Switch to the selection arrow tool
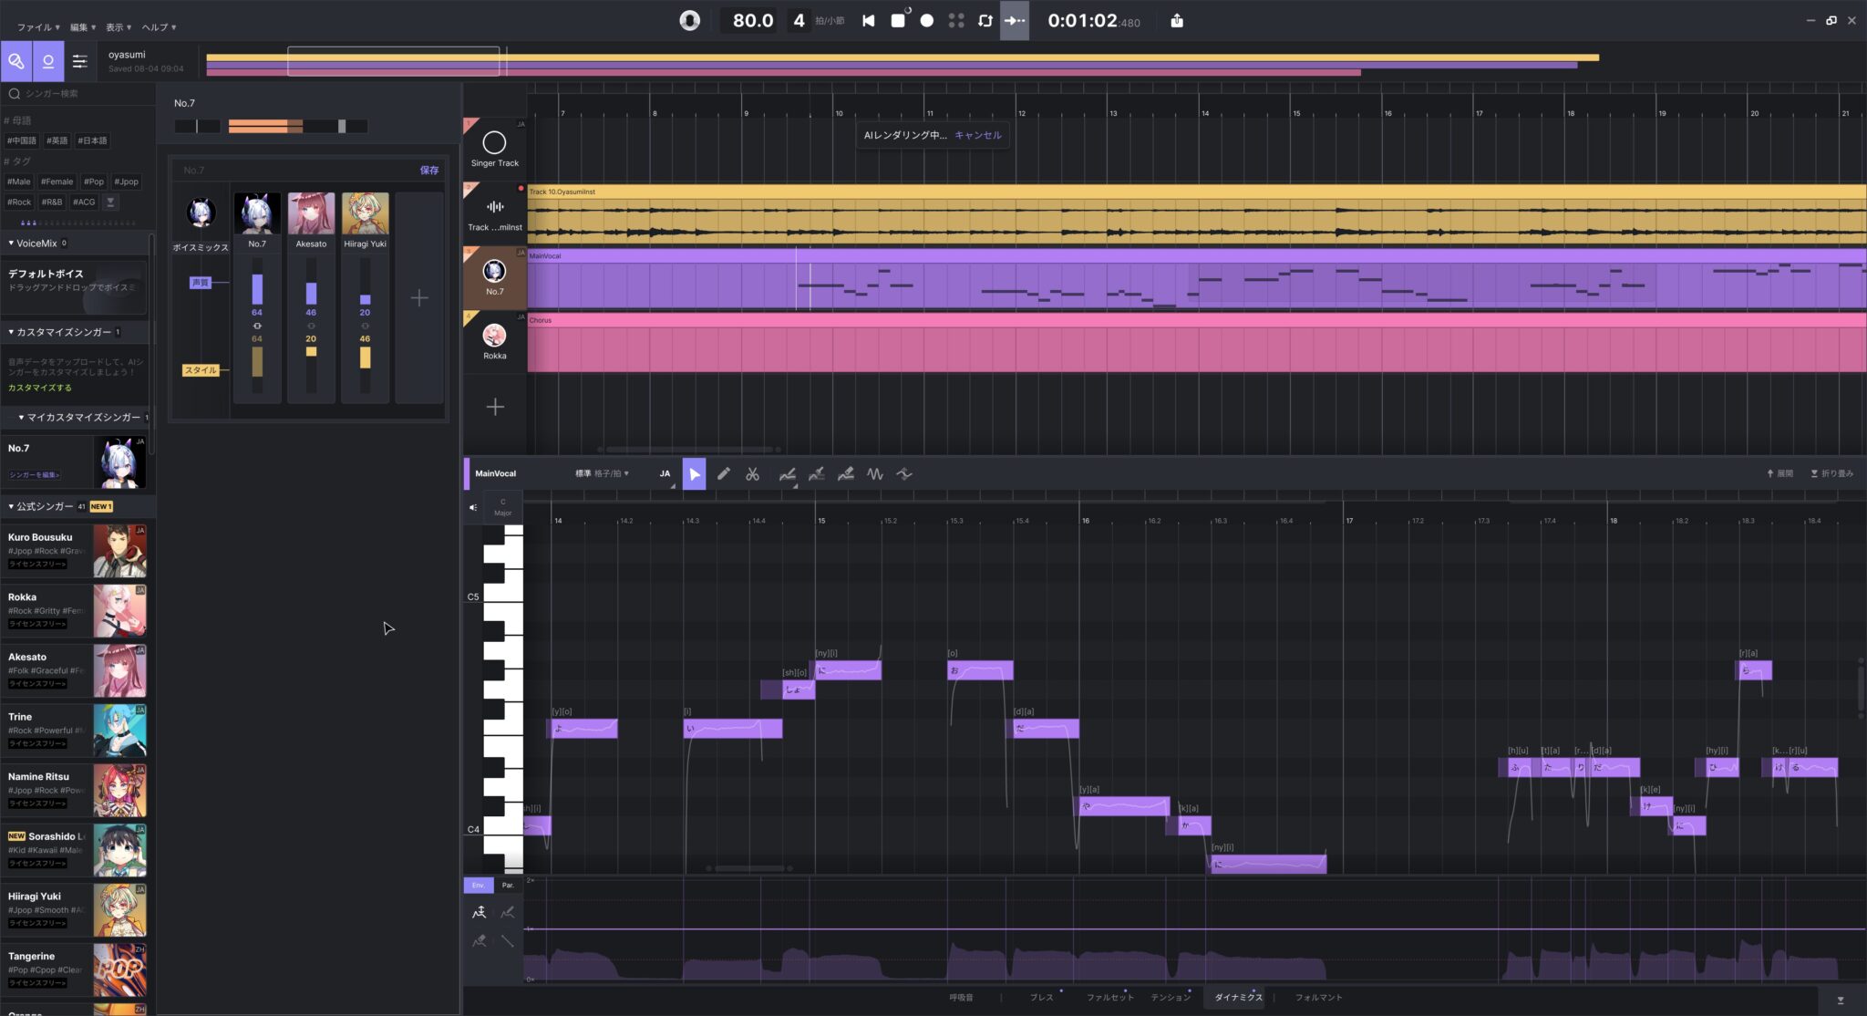The height and width of the screenshot is (1016, 1867). (x=694, y=473)
